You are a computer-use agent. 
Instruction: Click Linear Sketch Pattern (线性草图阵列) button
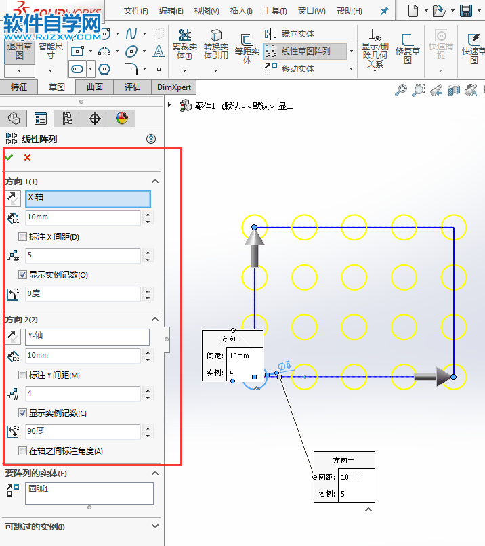pos(305,51)
